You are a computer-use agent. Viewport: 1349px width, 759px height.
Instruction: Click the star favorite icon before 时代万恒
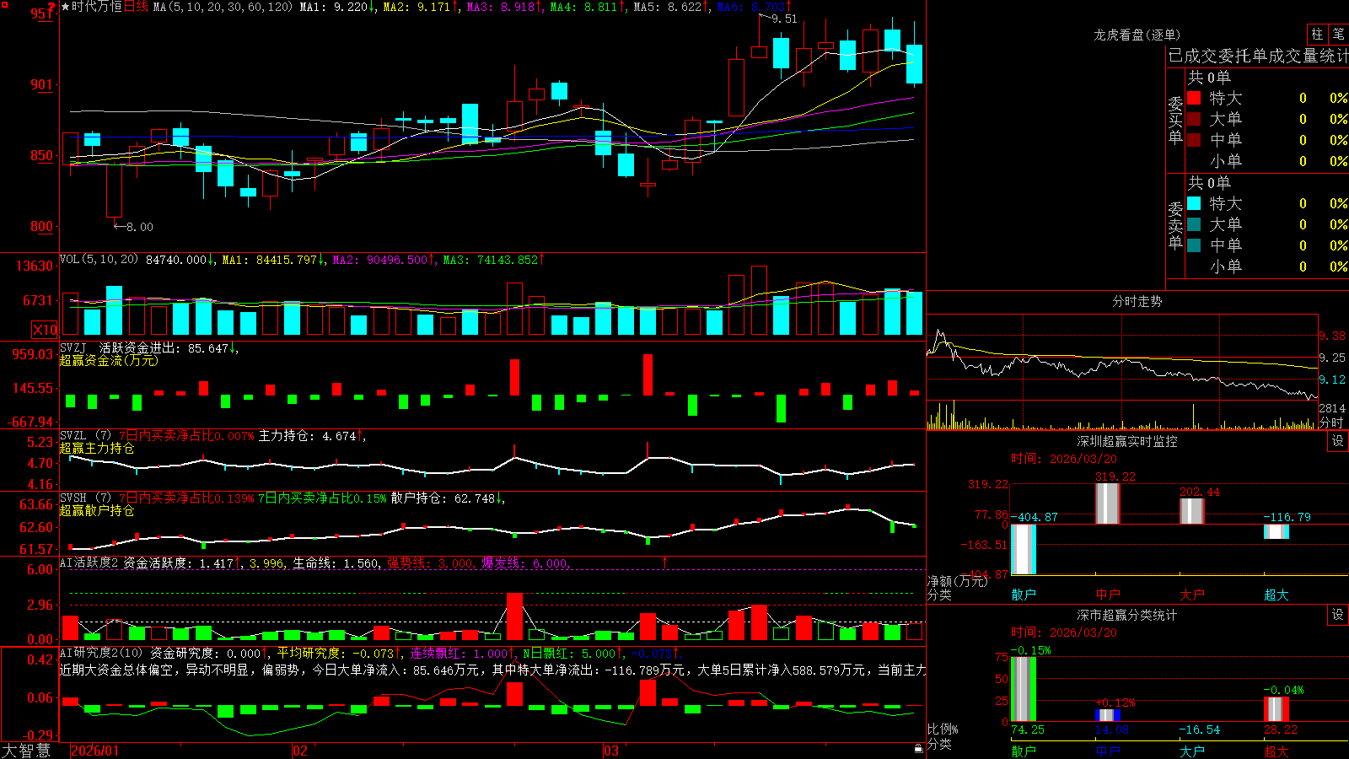pyautogui.click(x=65, y=7)
